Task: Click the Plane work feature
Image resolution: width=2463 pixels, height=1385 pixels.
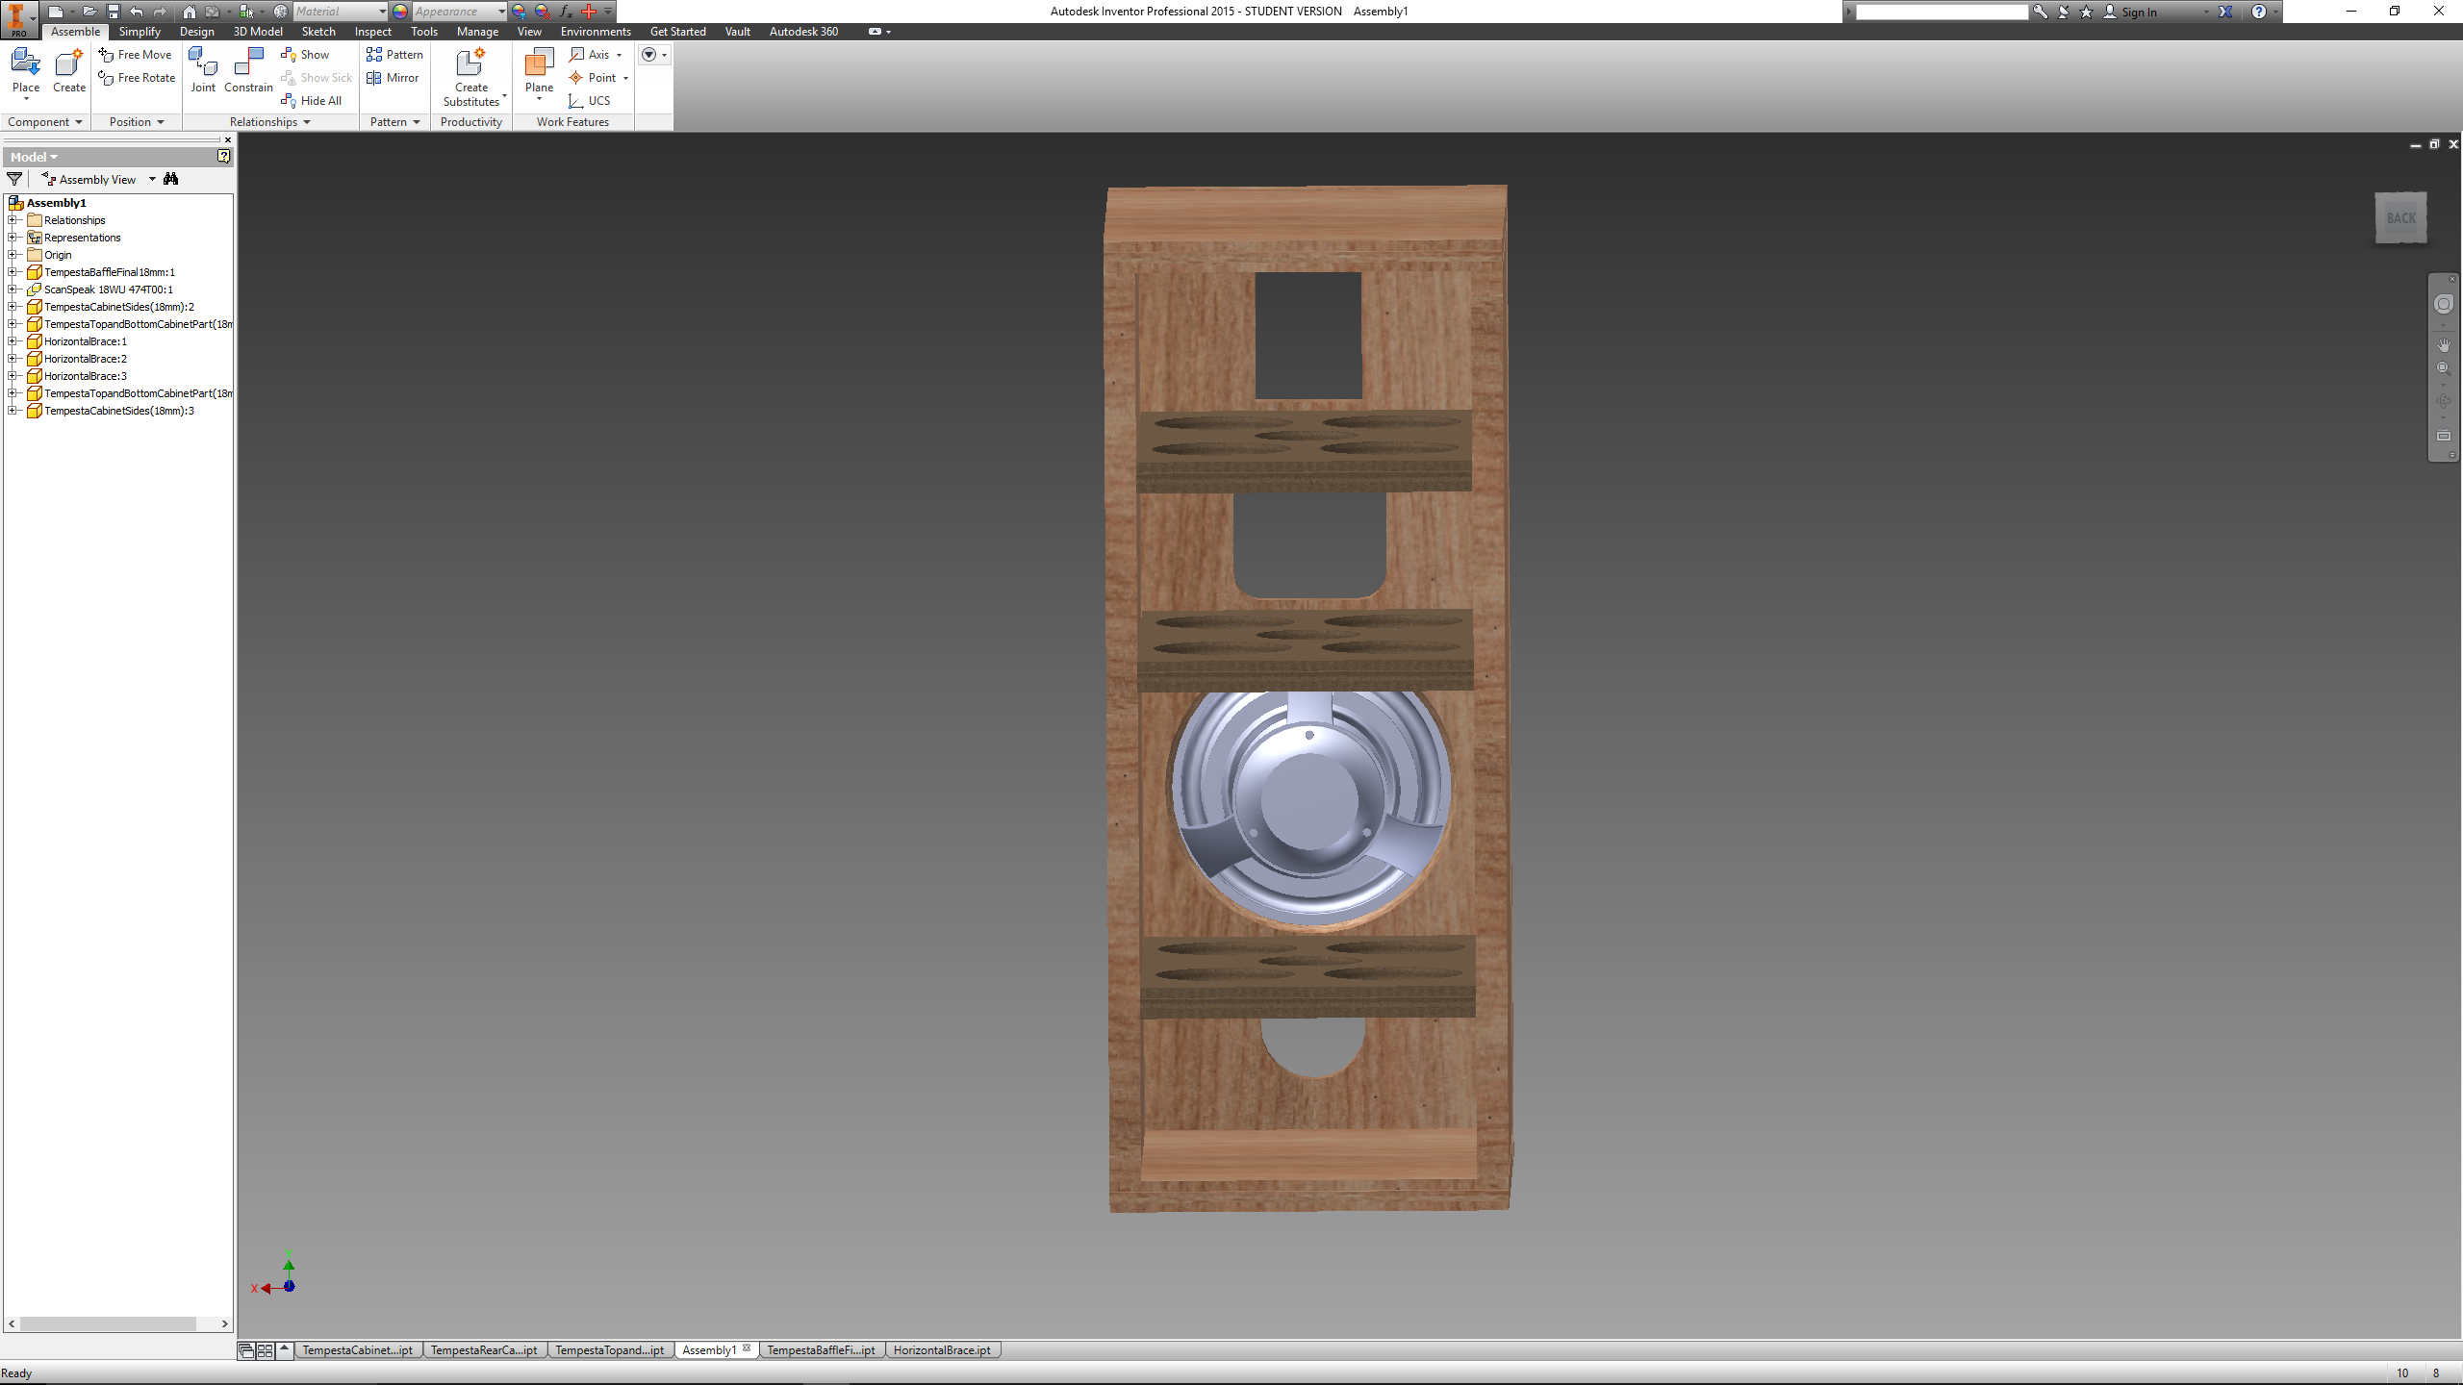Action: [x=539, y=72]
